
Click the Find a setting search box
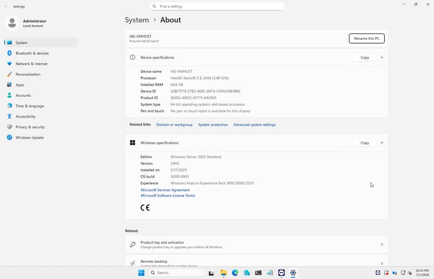click(217, 6)
